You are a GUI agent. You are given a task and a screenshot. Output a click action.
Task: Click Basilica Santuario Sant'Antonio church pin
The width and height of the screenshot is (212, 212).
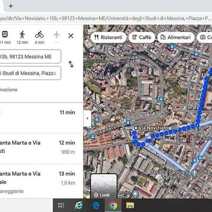point(195,174)
